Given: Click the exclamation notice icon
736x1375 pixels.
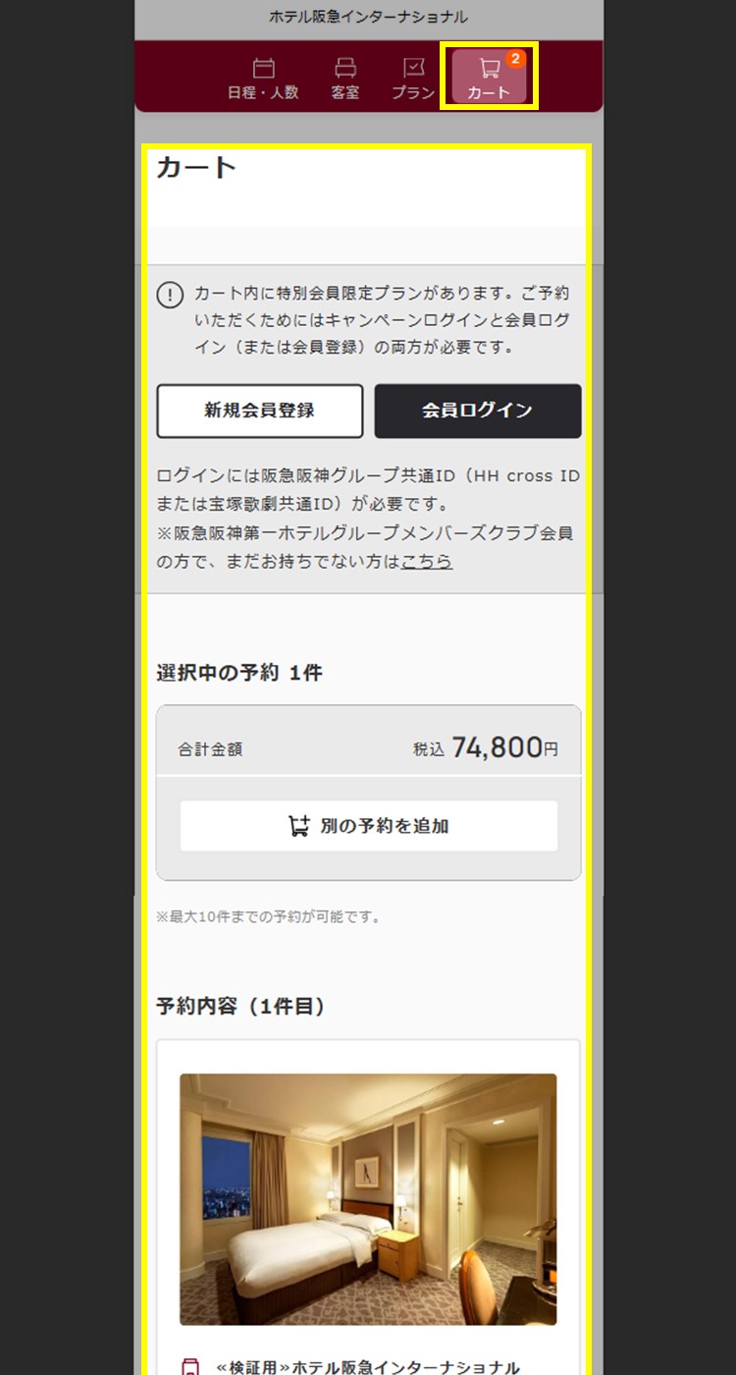Looking at the screenshot, I should click(x=170, y=294).
